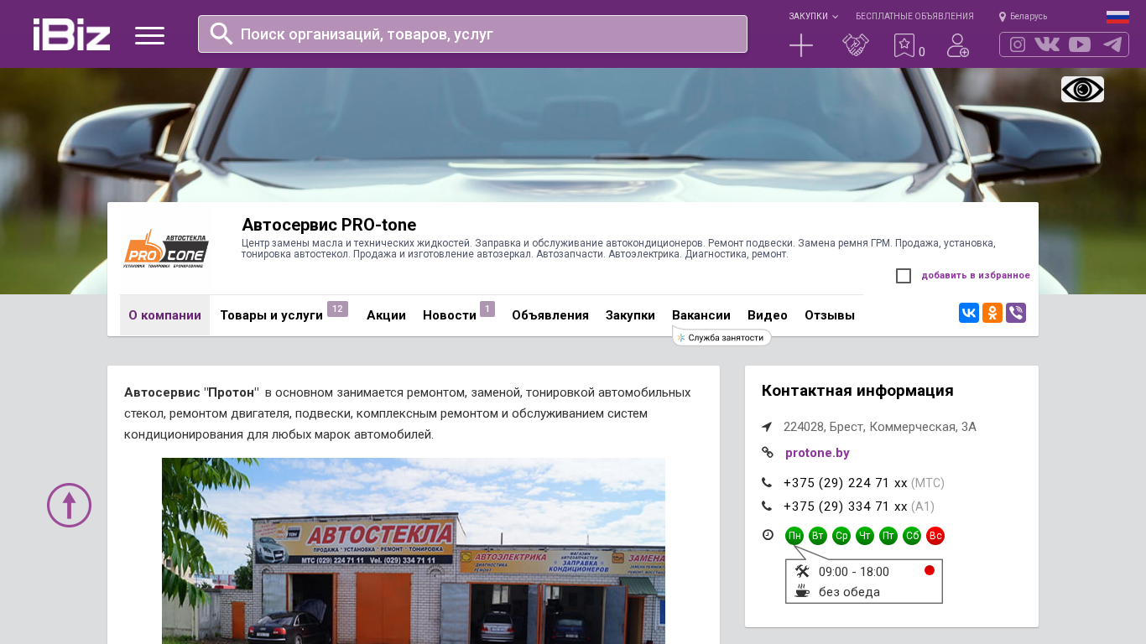1146x644 pixels.
Task: Open the 'Закупки' tab
Action: tap(630, 315)
